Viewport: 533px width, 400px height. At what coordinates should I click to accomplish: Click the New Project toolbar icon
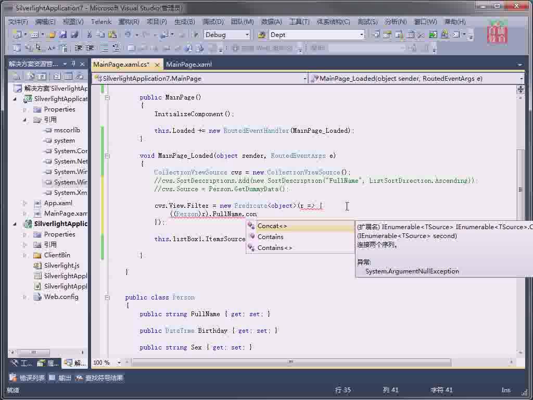pyautogui.click(x=16, y=34)
